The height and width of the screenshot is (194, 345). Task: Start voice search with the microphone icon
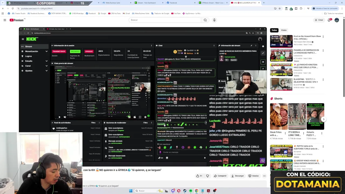pos(214,20)
